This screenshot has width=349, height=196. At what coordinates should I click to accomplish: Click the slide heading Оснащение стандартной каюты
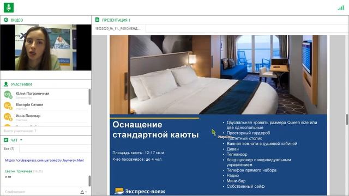pyautogui.click(x=155, y=130)
